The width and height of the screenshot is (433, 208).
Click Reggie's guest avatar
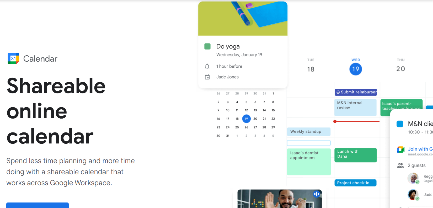tap(413, 178)
